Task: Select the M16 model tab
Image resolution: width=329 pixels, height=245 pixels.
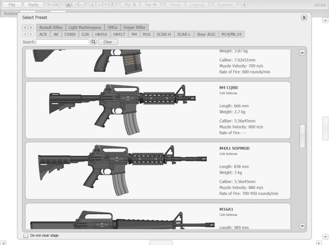Action: coord(147,34)
